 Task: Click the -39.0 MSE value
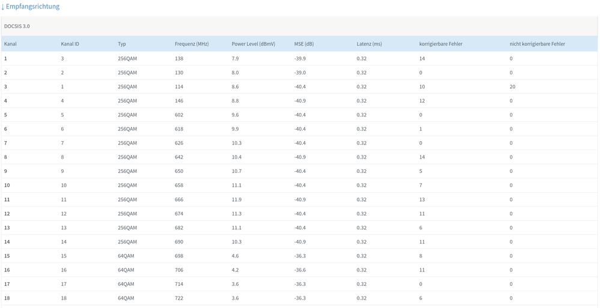click(x=300, y=73)
